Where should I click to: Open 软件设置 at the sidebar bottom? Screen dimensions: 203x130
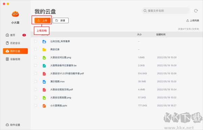pyautogui.click(x=13, y=125)
